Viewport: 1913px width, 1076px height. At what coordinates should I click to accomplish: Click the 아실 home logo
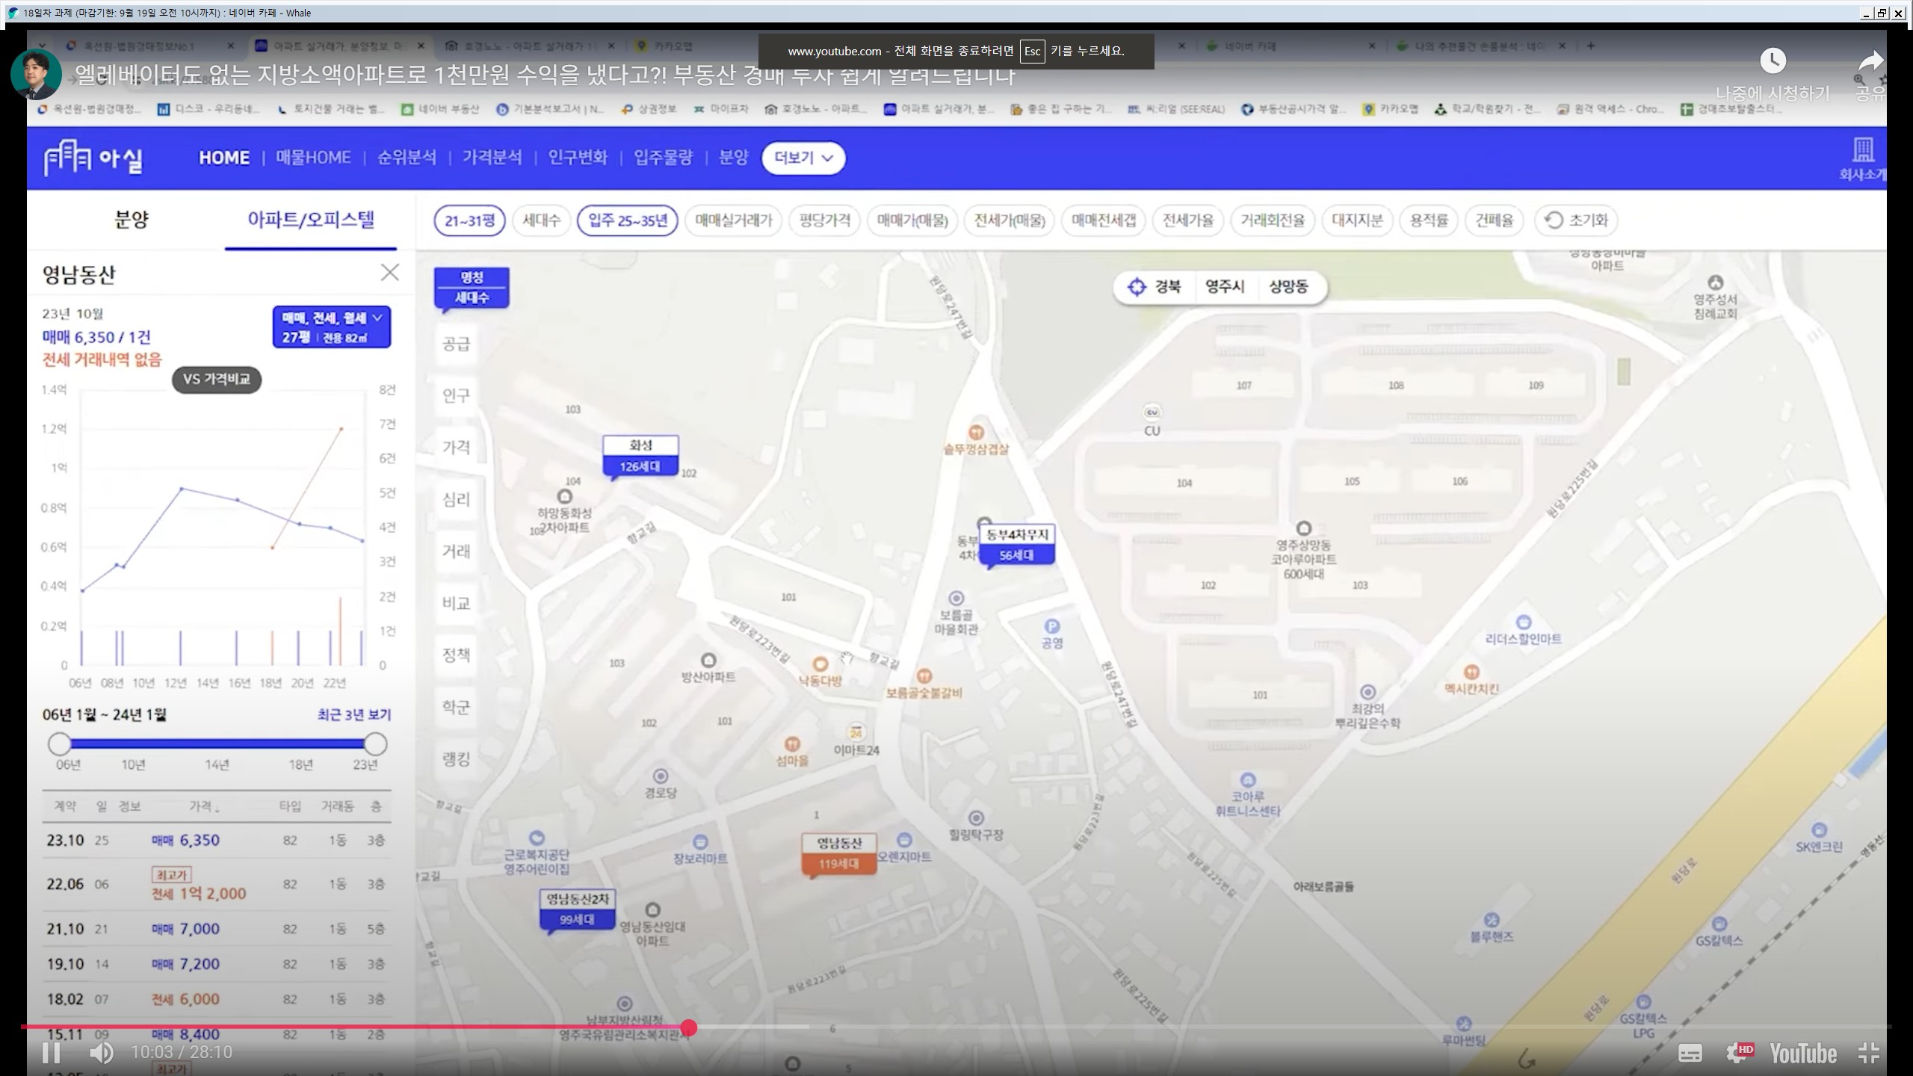tap(93, 158)
